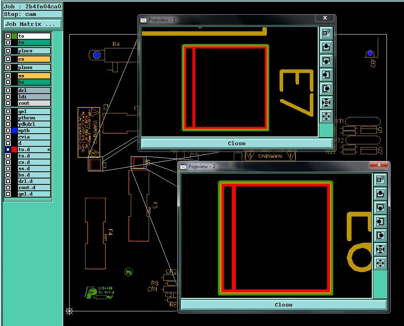Pan down in Popview 2
Screen dimensions: 404x326
(x=380, y=207)
